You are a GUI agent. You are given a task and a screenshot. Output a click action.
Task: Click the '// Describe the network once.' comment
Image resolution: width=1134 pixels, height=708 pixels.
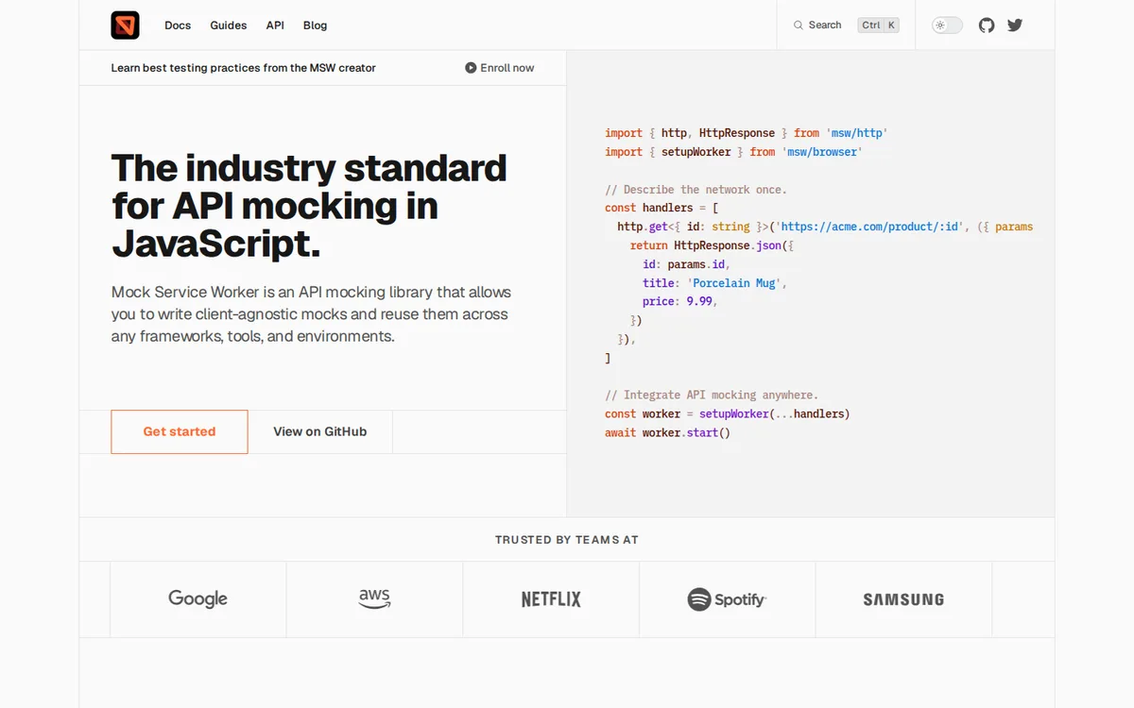coord(696,189)
